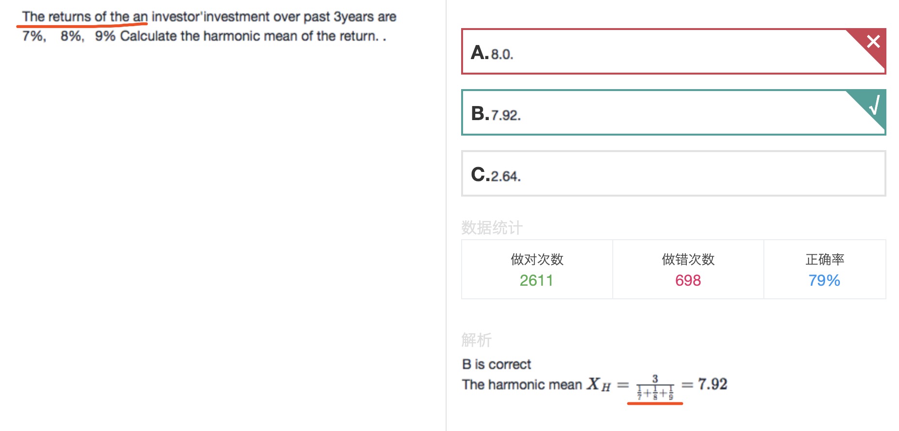
Task: Click the 解析 section heading
Action: (x=476, y=340)
